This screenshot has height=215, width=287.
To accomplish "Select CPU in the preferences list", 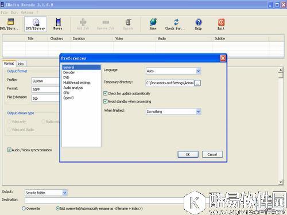I will pyautogui.click(x=82, y=93).
